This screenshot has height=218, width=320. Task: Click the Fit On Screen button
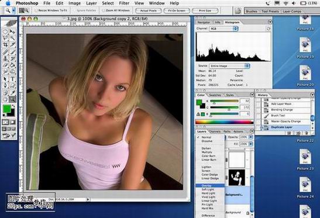177,11
